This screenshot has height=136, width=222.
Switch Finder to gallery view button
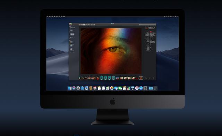pyautogui.click(x=84, y=25)
